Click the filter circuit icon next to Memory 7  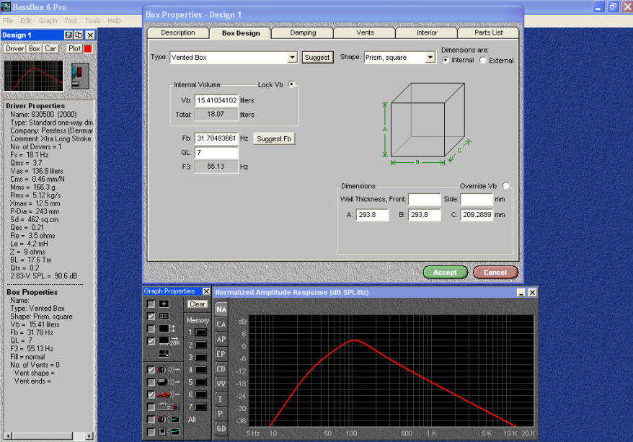click(x=169, y=407)
